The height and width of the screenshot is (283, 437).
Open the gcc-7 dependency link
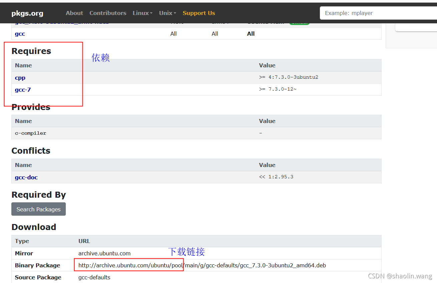(x=23, y=90)
